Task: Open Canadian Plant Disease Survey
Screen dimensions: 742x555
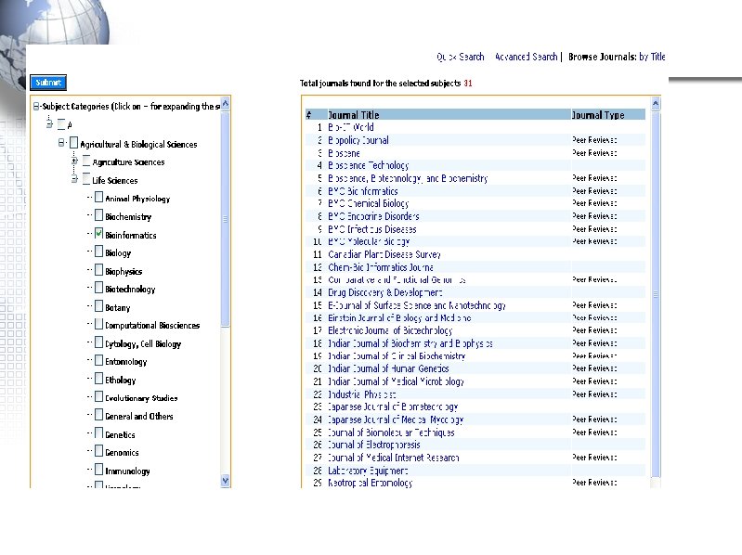Action: [384, 254]
